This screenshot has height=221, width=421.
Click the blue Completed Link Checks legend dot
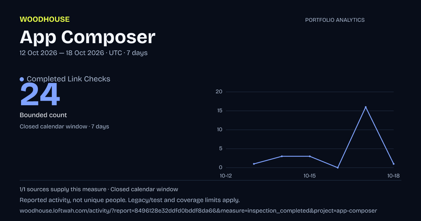(22, 79)
